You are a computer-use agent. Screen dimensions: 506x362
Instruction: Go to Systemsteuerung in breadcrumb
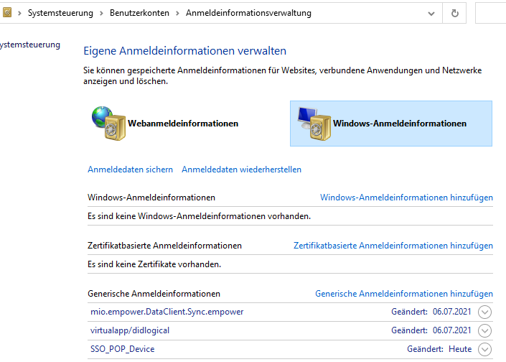(x=60, y=13)
